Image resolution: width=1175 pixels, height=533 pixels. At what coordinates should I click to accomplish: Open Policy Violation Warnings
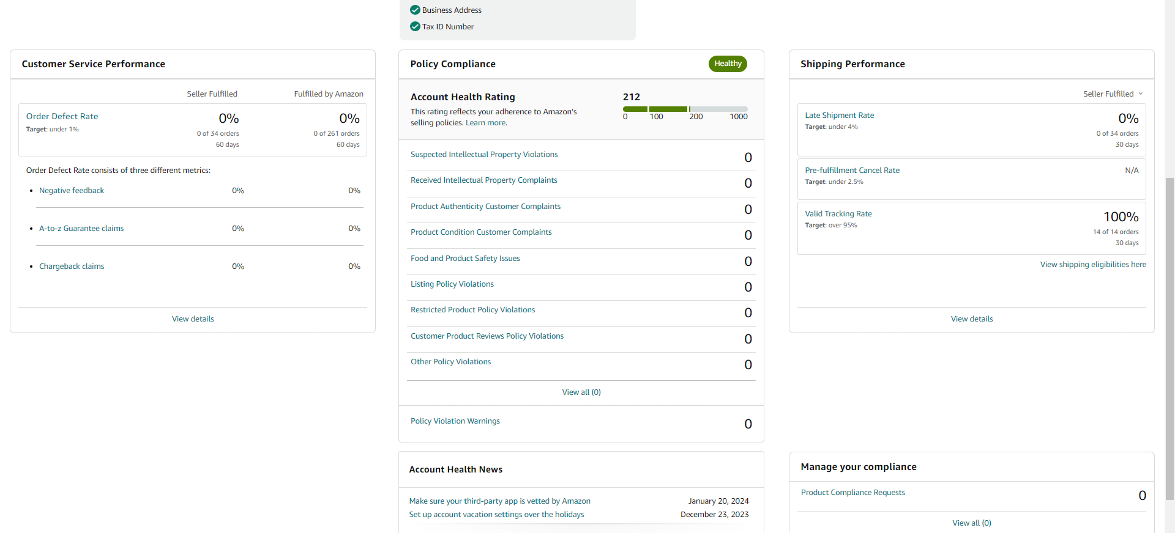pos(455,421)
